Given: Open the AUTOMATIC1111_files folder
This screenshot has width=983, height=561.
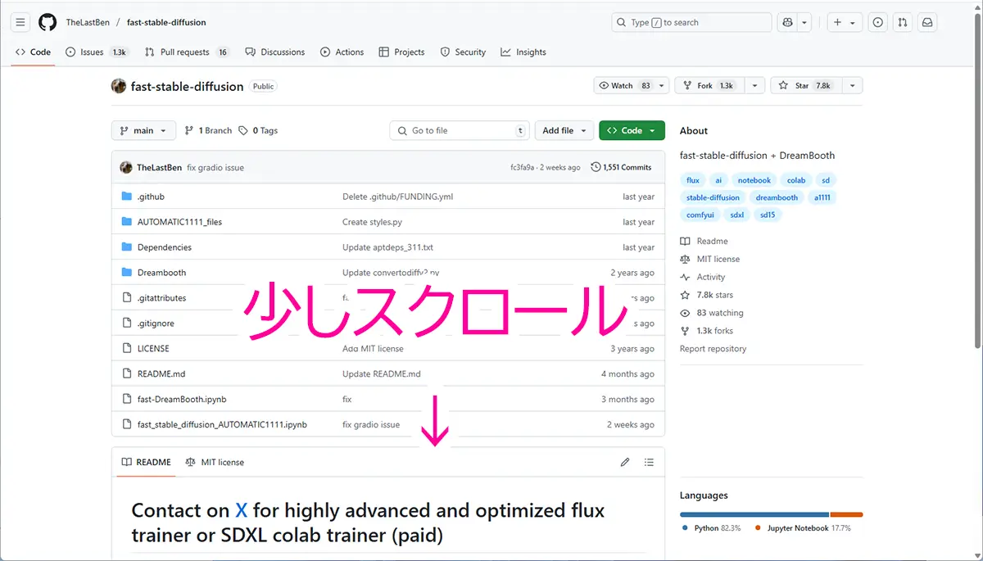Looking at the screenshot, I should click(x=179, y=222).
